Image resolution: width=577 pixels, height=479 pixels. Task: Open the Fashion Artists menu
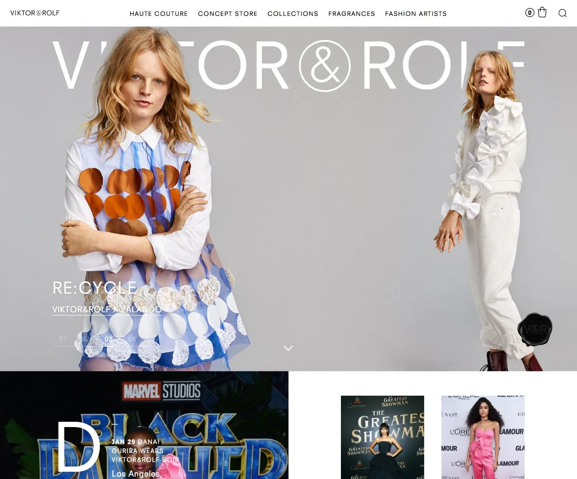(x=416, y=13)
